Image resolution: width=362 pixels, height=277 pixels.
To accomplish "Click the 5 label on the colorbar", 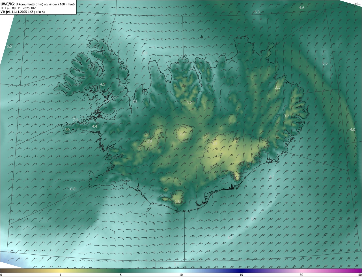I will click(x=121, y=275).
